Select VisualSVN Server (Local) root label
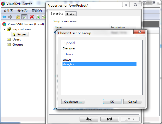The image size is (162, 124). pyautogui.click(x=26, y=24)
